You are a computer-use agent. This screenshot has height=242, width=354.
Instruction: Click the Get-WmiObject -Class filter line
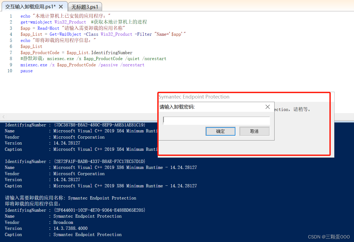pos(103,34)
